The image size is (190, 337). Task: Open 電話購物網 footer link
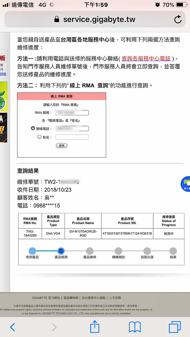click(71, 298)
